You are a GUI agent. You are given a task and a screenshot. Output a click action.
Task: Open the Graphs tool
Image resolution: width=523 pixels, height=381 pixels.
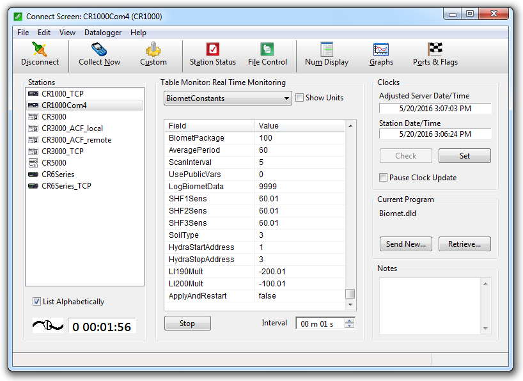click(x=381, y=49)
